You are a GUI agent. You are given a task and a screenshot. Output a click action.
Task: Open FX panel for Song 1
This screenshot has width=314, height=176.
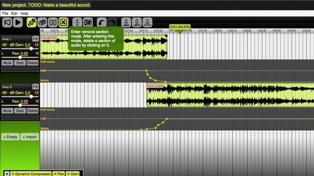[35, 39]
